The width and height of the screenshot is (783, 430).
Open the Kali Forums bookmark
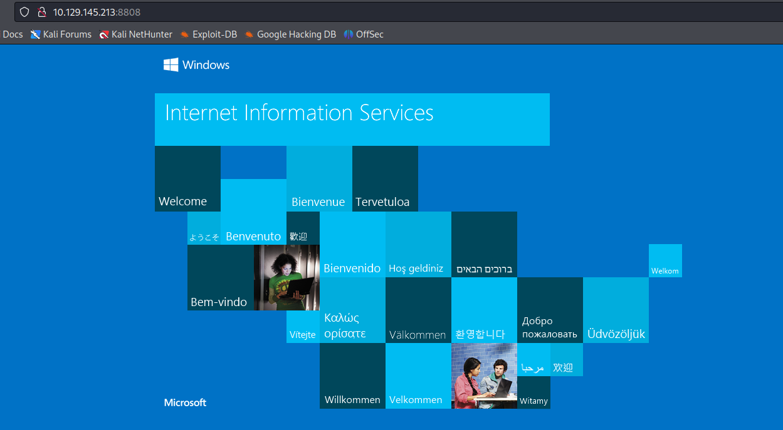tap(61, 34)
